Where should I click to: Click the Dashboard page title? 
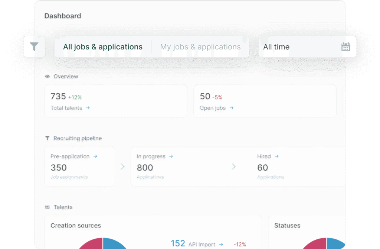pos(62,16)
